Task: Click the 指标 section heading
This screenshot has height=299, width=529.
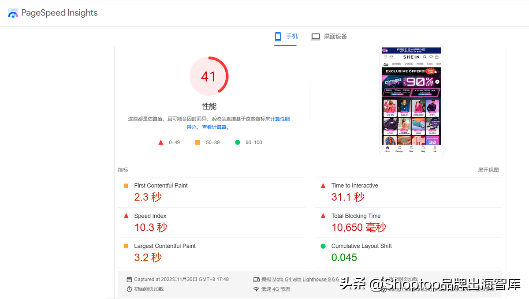Action: coord(123,170)
